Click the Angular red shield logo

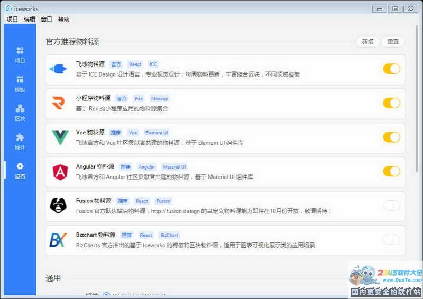pos(60,172)
